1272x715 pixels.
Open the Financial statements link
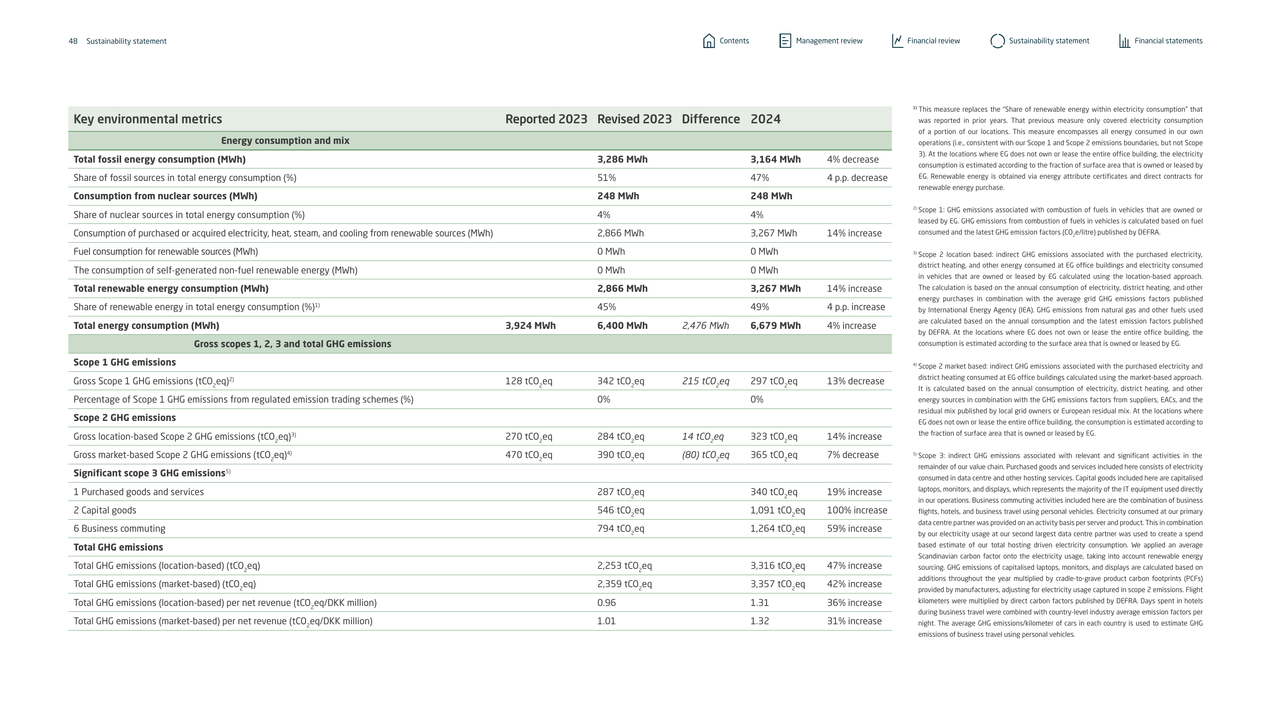(x=1168, y=41)
